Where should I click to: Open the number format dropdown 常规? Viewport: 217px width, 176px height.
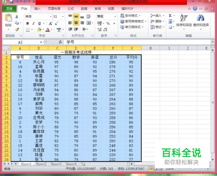pos(115,17)
